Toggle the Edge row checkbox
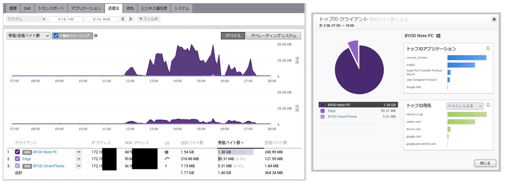Viewport: 505px width, 183px height. (x=17, y=159)
